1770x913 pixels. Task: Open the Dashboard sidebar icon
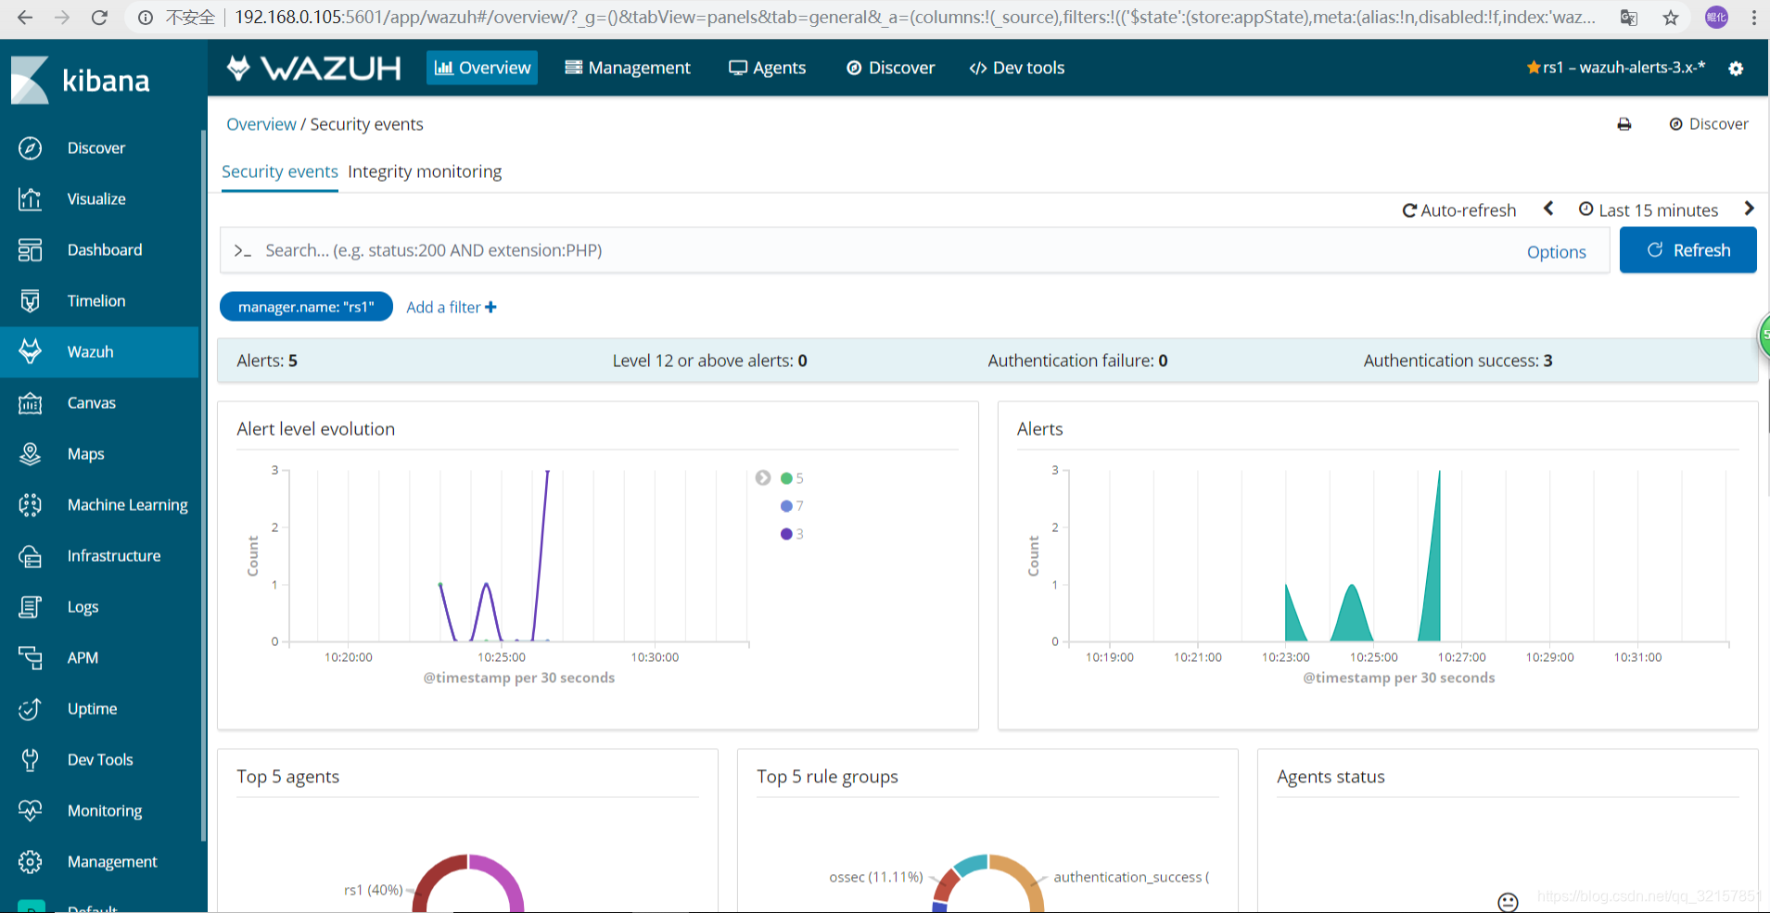(31, 250)
